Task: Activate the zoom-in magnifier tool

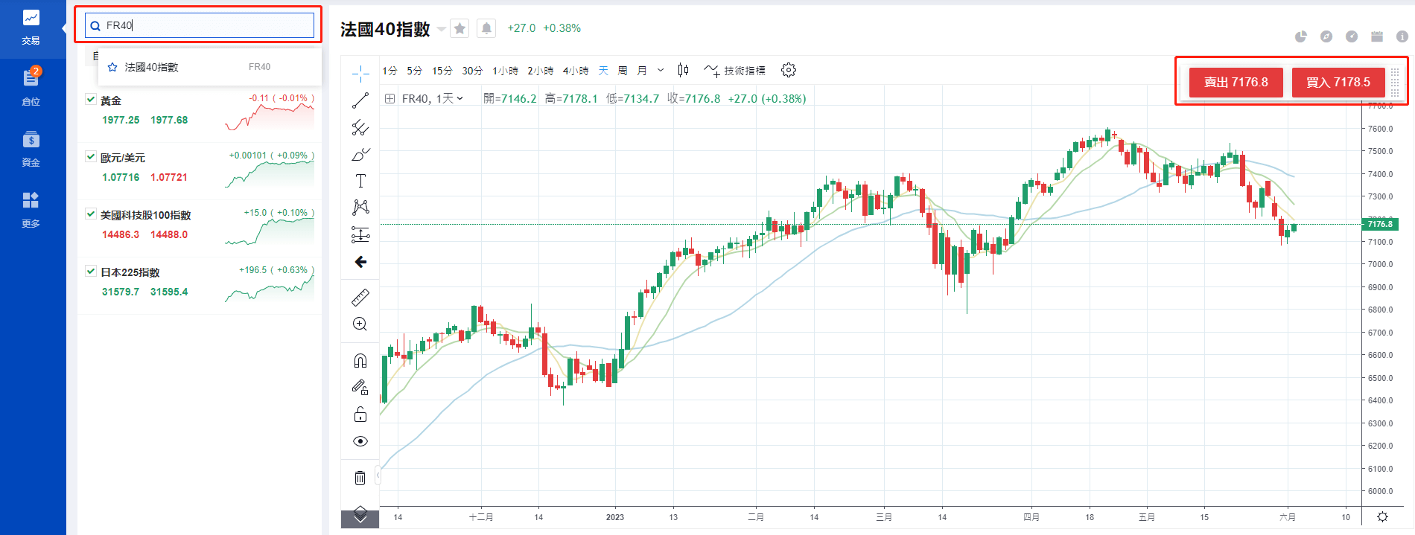Action: (360, 324)
